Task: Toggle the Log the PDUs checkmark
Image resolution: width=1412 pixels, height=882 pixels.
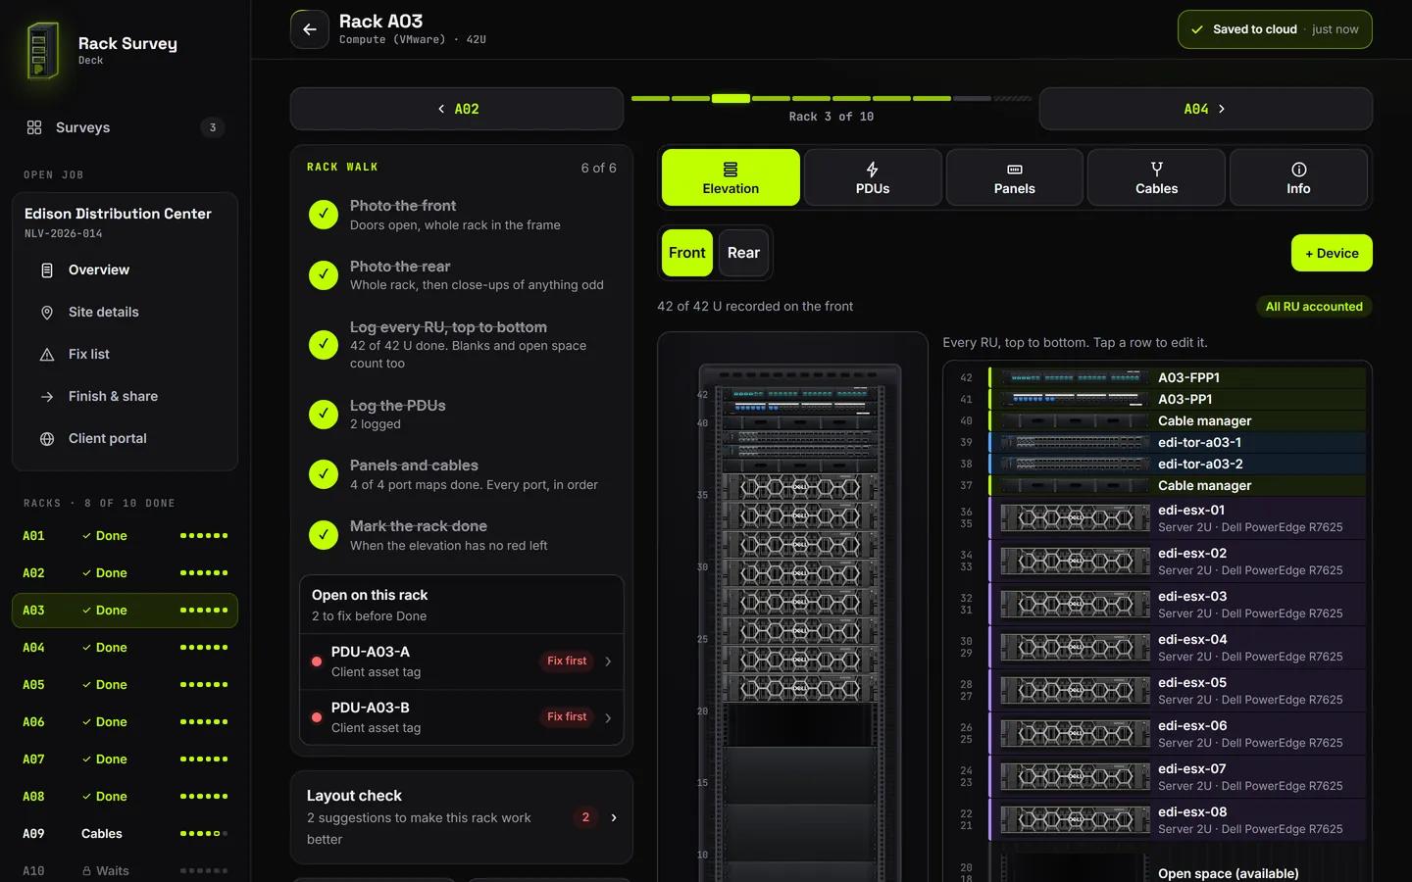Action: 324,415
